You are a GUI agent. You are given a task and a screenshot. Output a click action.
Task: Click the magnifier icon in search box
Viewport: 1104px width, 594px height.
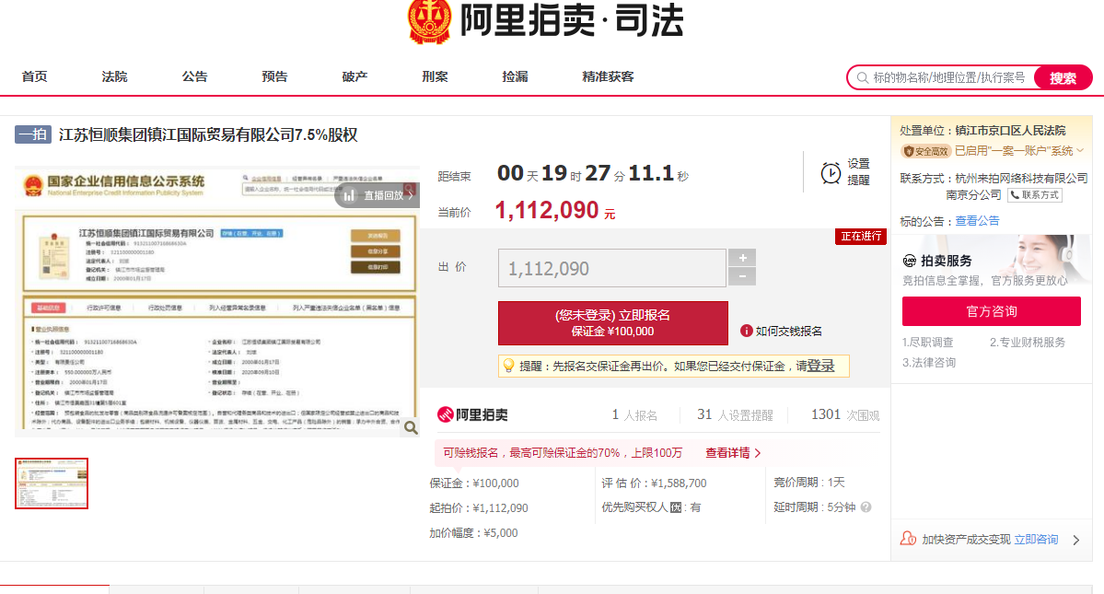pos(862,77)
